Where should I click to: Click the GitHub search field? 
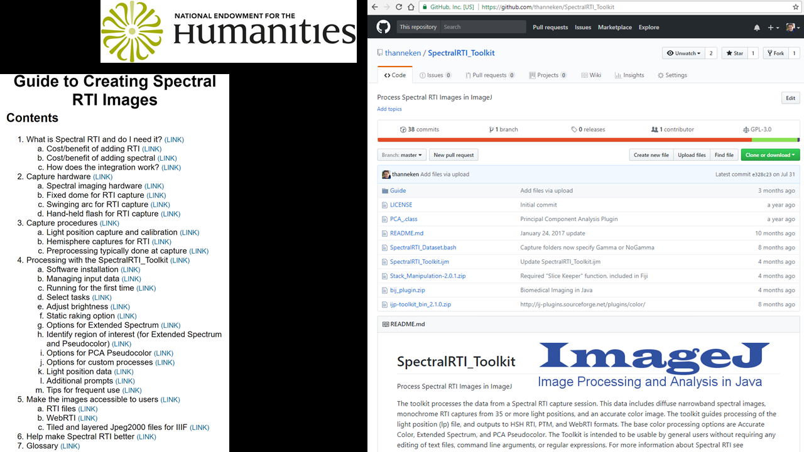[482, 27]
